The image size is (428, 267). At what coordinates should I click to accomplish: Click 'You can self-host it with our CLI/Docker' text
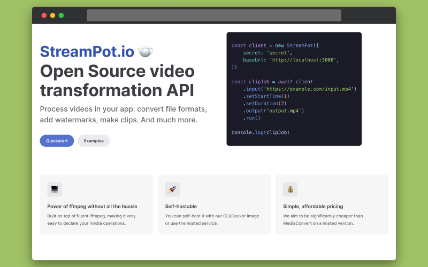pyautogui.click(x=212, y=219)
